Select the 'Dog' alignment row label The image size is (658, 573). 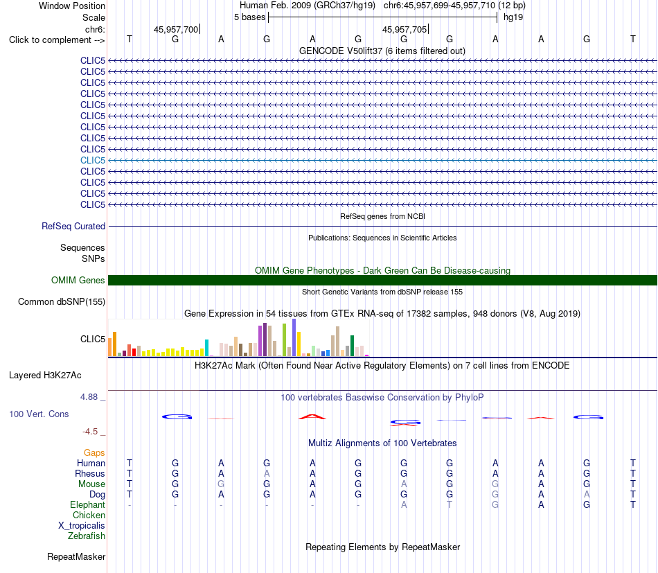(x=98, y=495)
